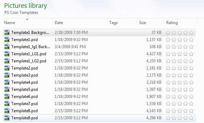This screenshot has height=123, width=204.
Task: Rate Template6.psd four stars
Action: pos(185,97)
